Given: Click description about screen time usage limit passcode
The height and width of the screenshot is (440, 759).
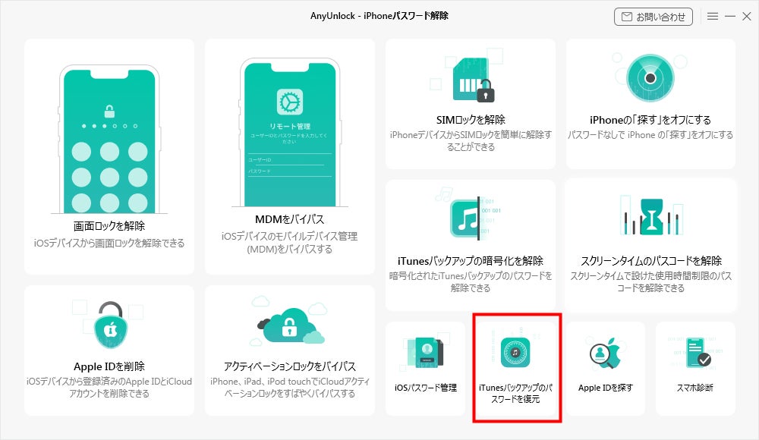Looking at the screenshot, I should pos(651,282).
